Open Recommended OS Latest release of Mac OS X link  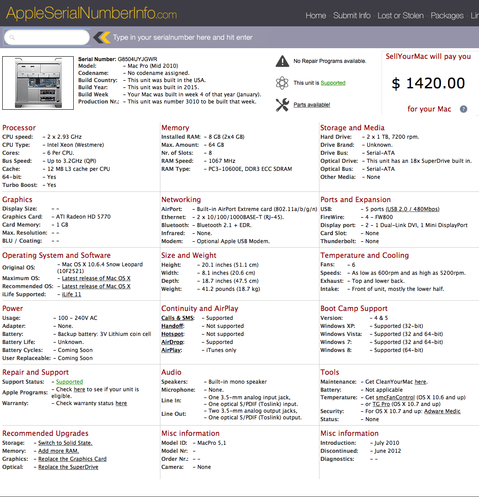coord(96,286)
